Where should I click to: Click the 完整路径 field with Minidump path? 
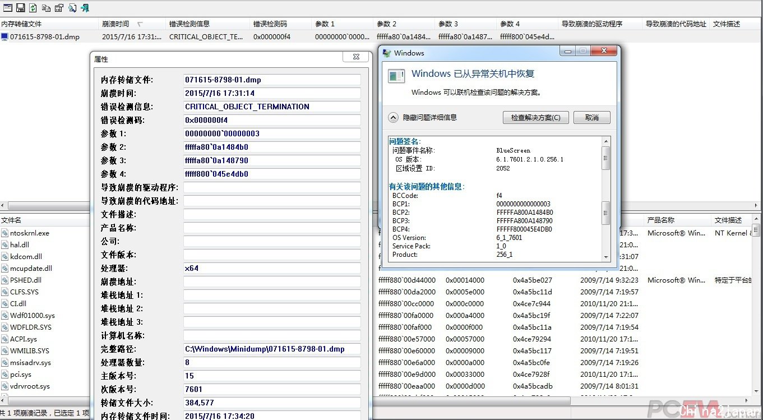click(x=272, y=349)
